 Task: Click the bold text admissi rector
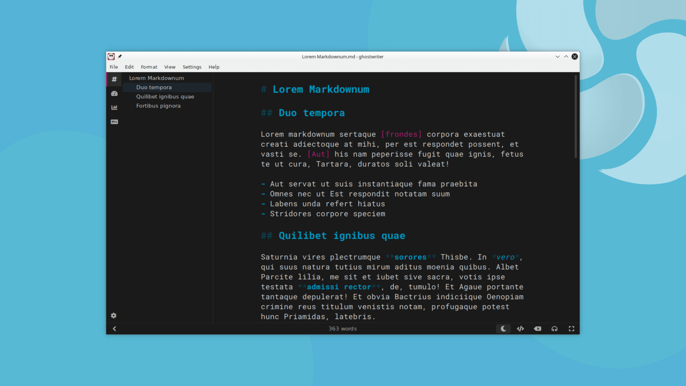pos(339,287)
